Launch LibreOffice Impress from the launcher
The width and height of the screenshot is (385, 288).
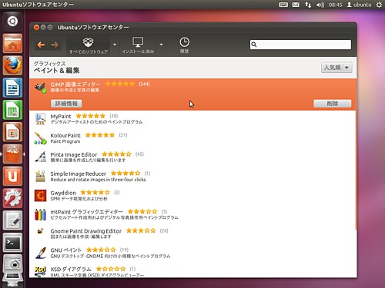[x=12, y=132]
